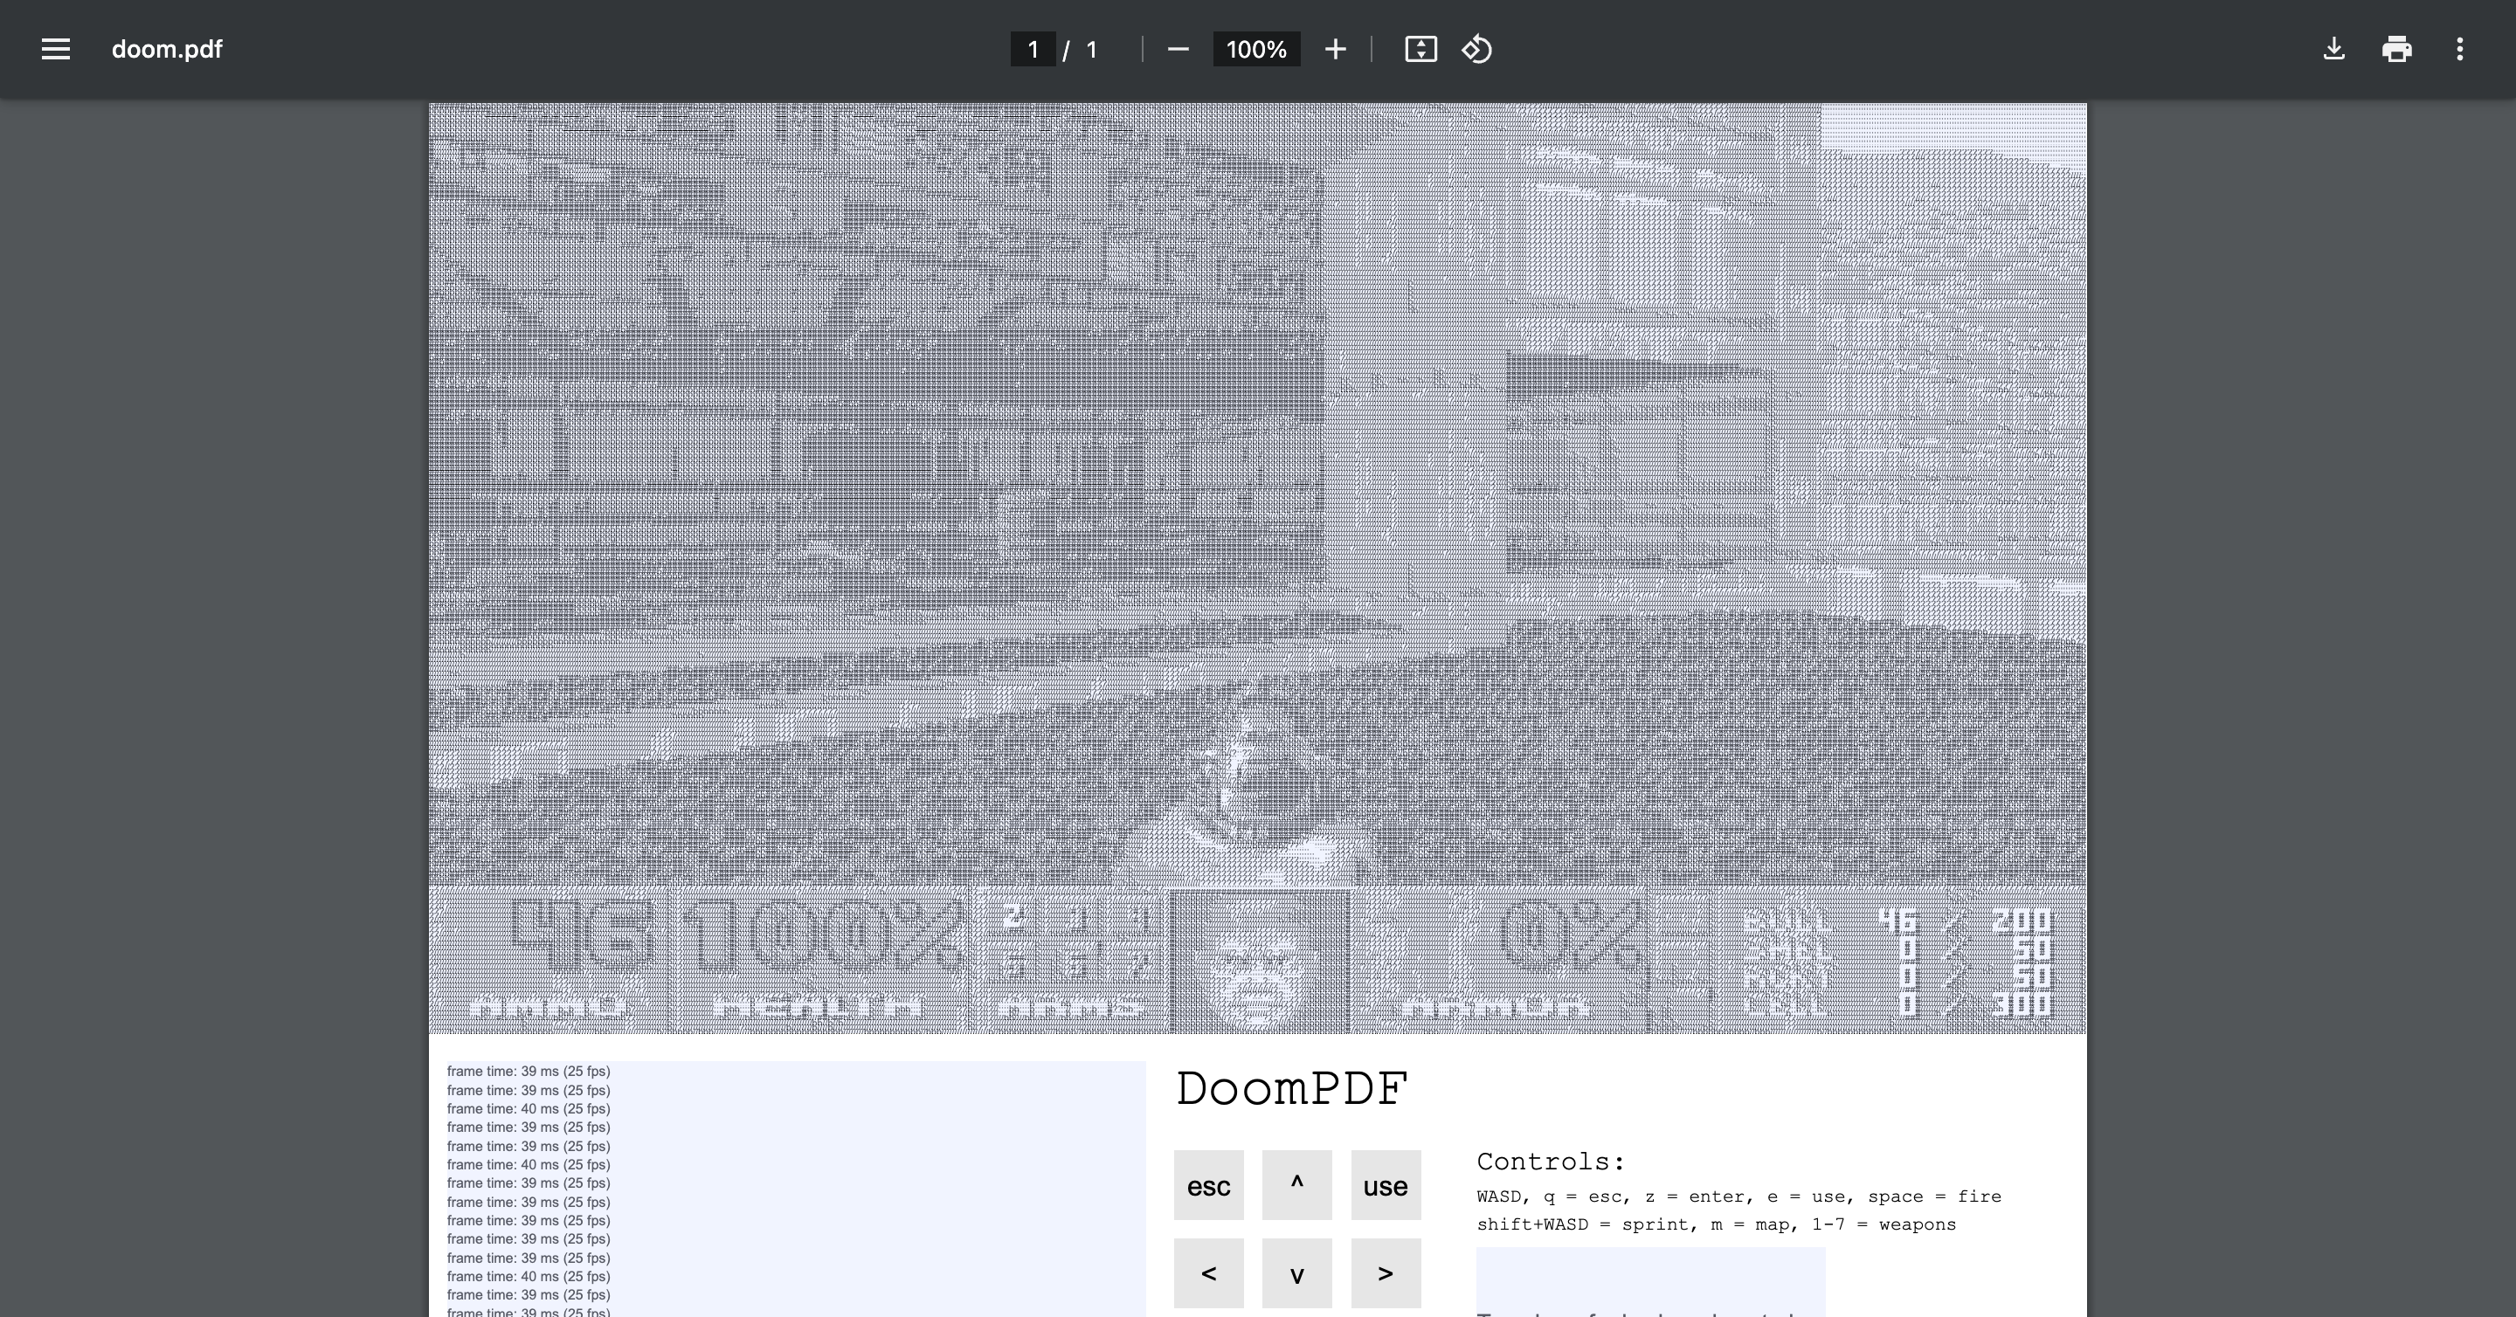
Task: Zoom out with the minus icon
Action: (x=1178, y=49)
